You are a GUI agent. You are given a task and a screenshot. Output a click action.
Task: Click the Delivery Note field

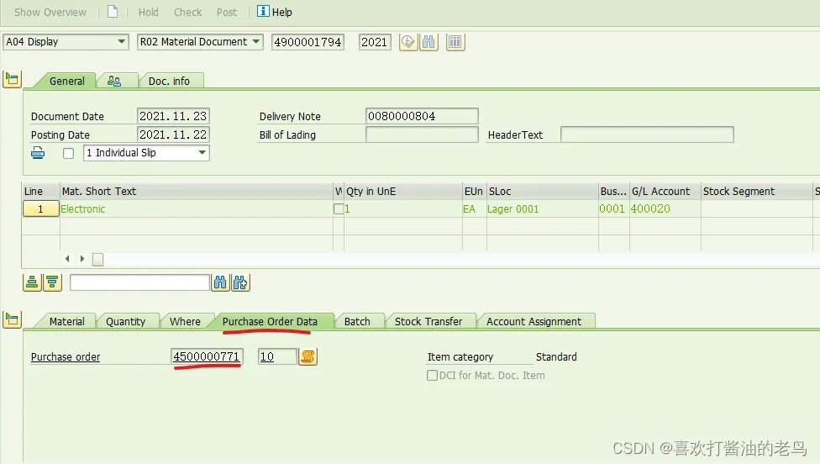coord(422,116)
